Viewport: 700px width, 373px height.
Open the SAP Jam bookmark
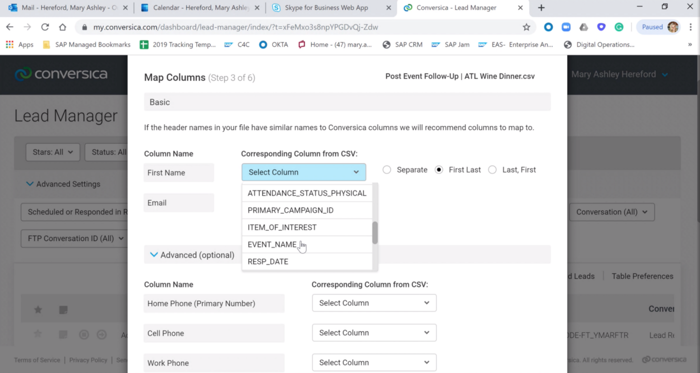tap(450, 44)
